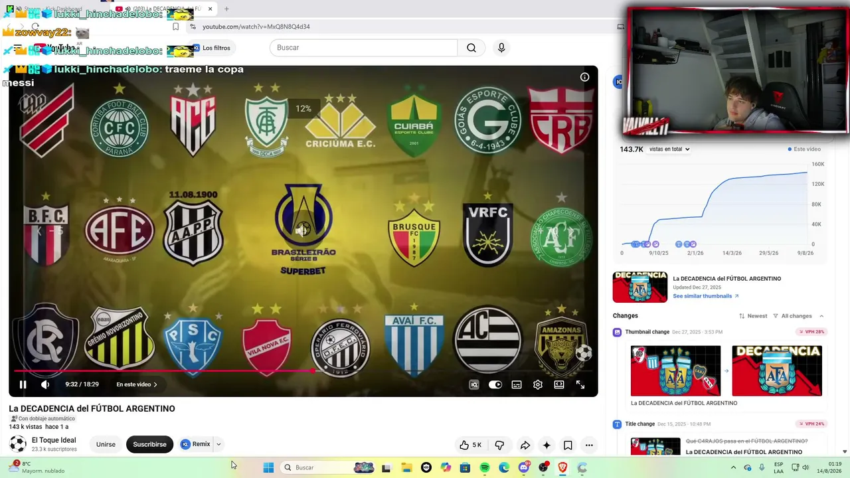Mute the video volume speaker icon

45,384
